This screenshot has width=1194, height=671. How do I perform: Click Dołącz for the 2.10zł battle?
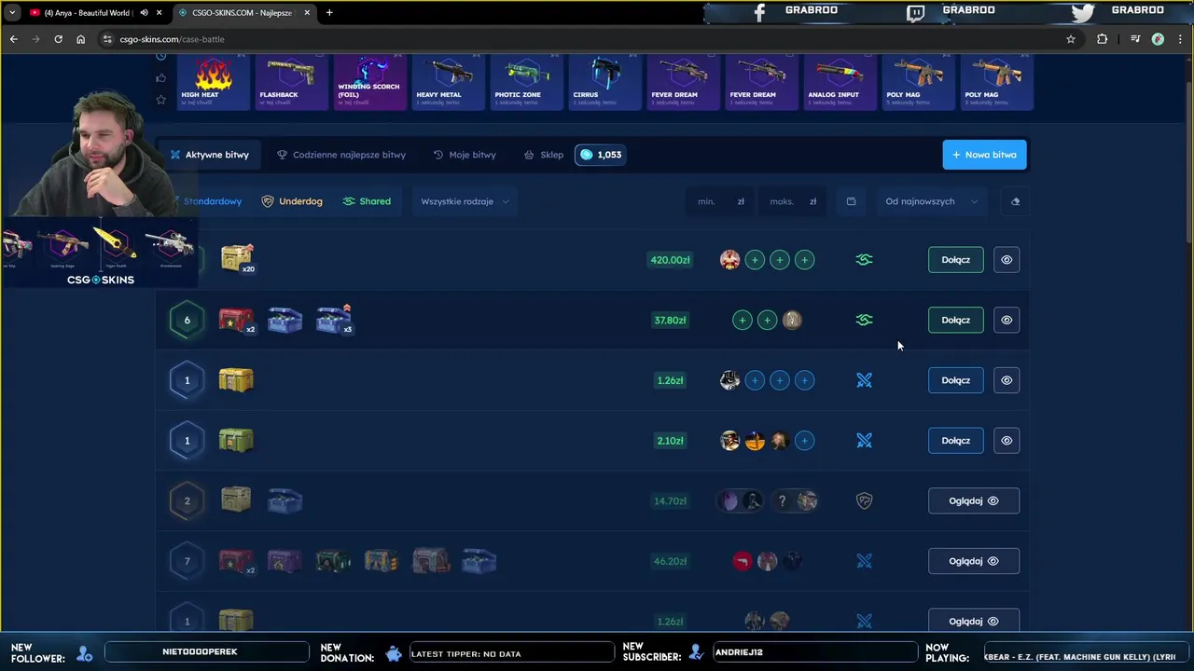(x=955, y=440)
